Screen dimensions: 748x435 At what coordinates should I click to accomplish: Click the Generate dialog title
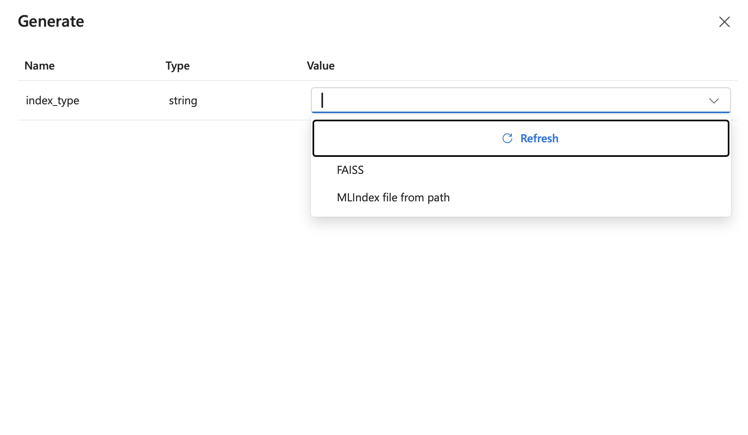pyautogui.click(x=51, y=21)
